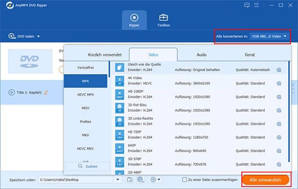Switch to the Kürzlich verwendet tab
This screenshot has width=298, height=189.
[105, 55]
